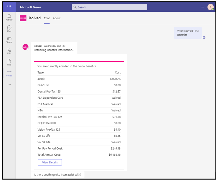Click the 6.0000% cost value
This screenshot has width=219, height=182.
(115, 79)
